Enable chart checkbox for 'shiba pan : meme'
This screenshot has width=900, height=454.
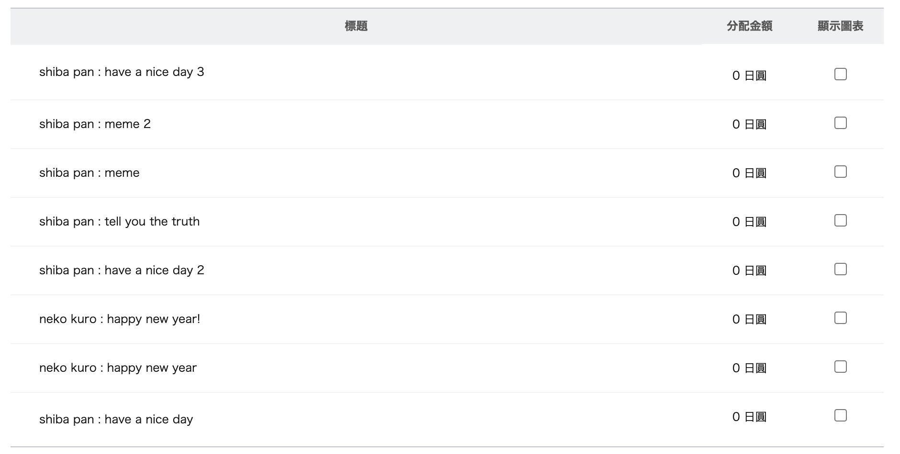pos(840,172)
